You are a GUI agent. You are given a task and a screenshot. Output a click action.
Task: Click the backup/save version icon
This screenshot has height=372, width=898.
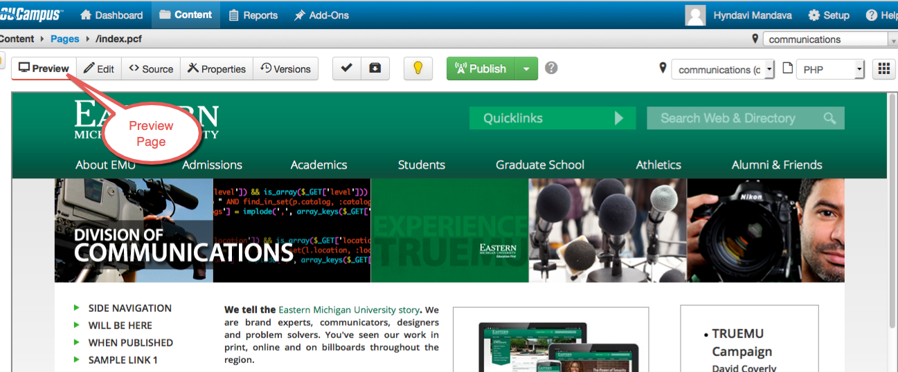point(375,68)
